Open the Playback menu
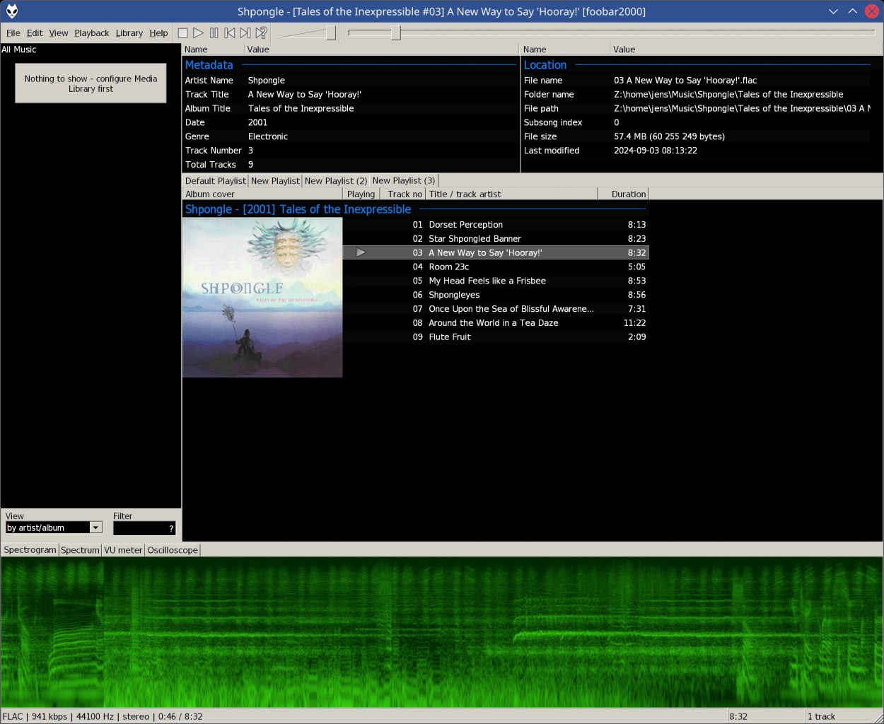Image resolution: width=884 pixels, height=724 pixels. pos(91,33)
